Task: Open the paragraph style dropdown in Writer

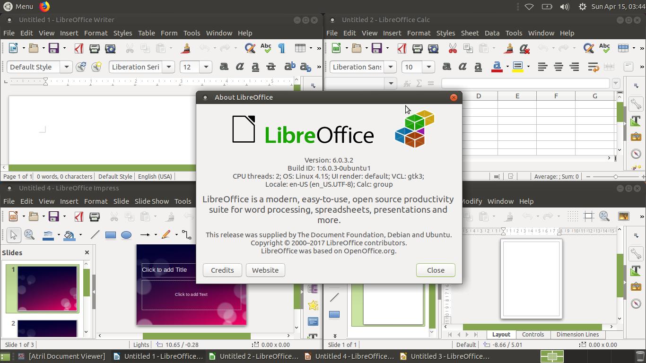Action: [x=67, y=67]
